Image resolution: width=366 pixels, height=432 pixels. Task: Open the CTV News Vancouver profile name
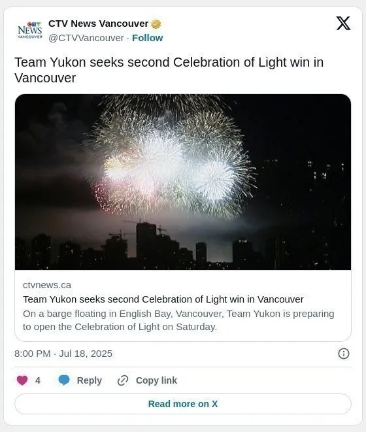coord(99,24)
